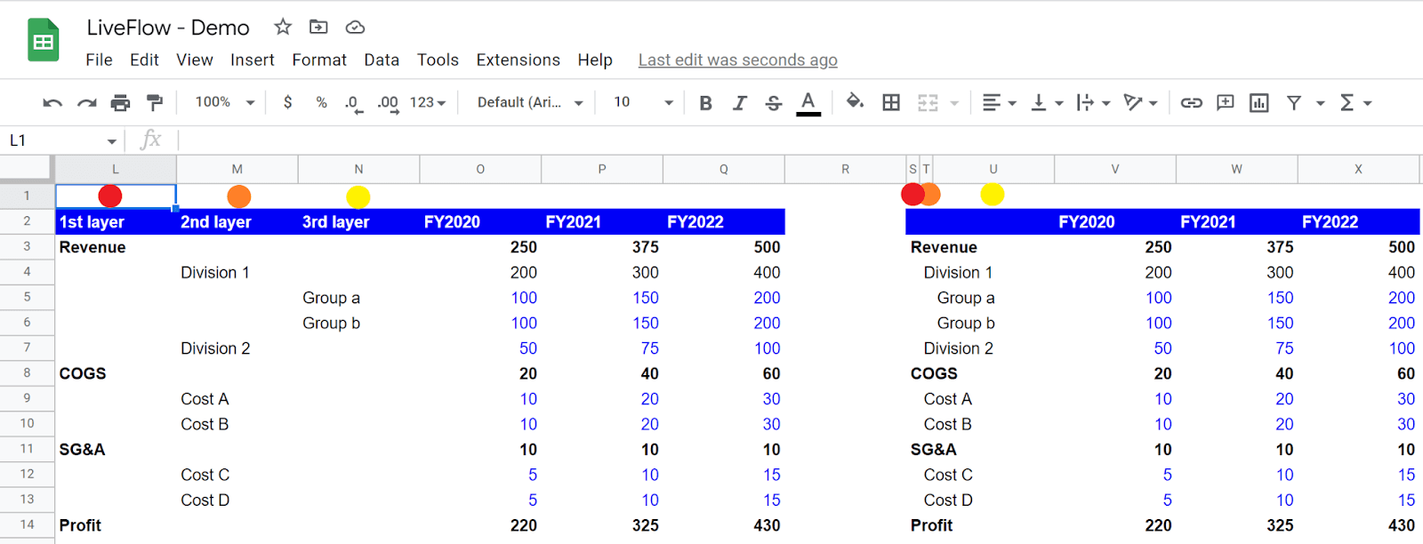
Task: Open the zoom 100% dropdown
Action: tap(224, 102)
